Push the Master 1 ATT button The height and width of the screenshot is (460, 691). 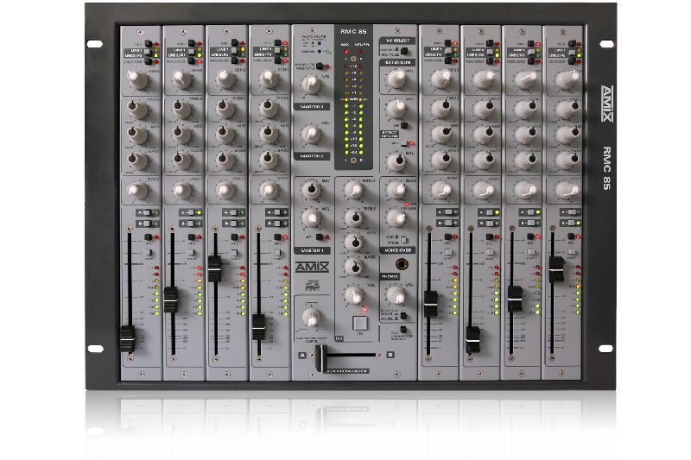320,237
